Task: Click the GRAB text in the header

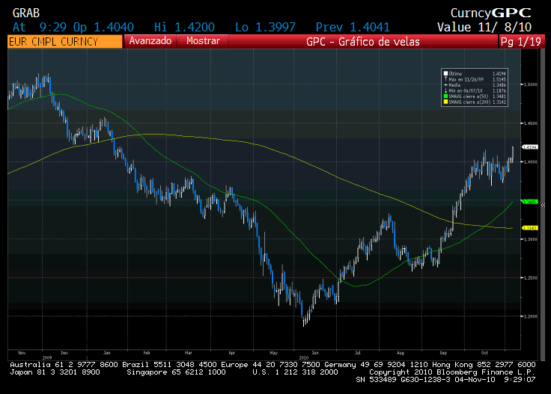Action: tap(26, 13)
